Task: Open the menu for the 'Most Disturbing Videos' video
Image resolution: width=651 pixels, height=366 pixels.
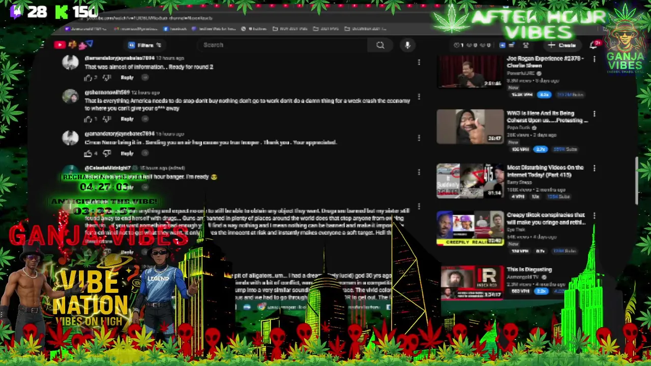Action: pos(594,168)
